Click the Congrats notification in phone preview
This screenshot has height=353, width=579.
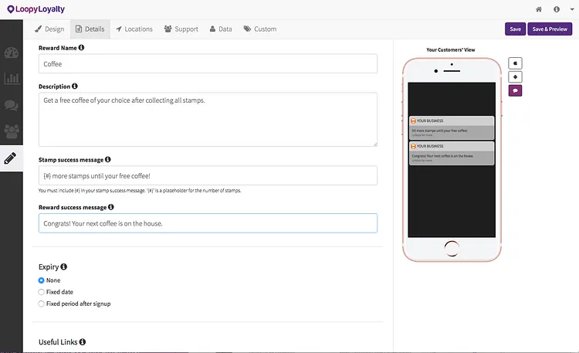(x=452, y=153)
